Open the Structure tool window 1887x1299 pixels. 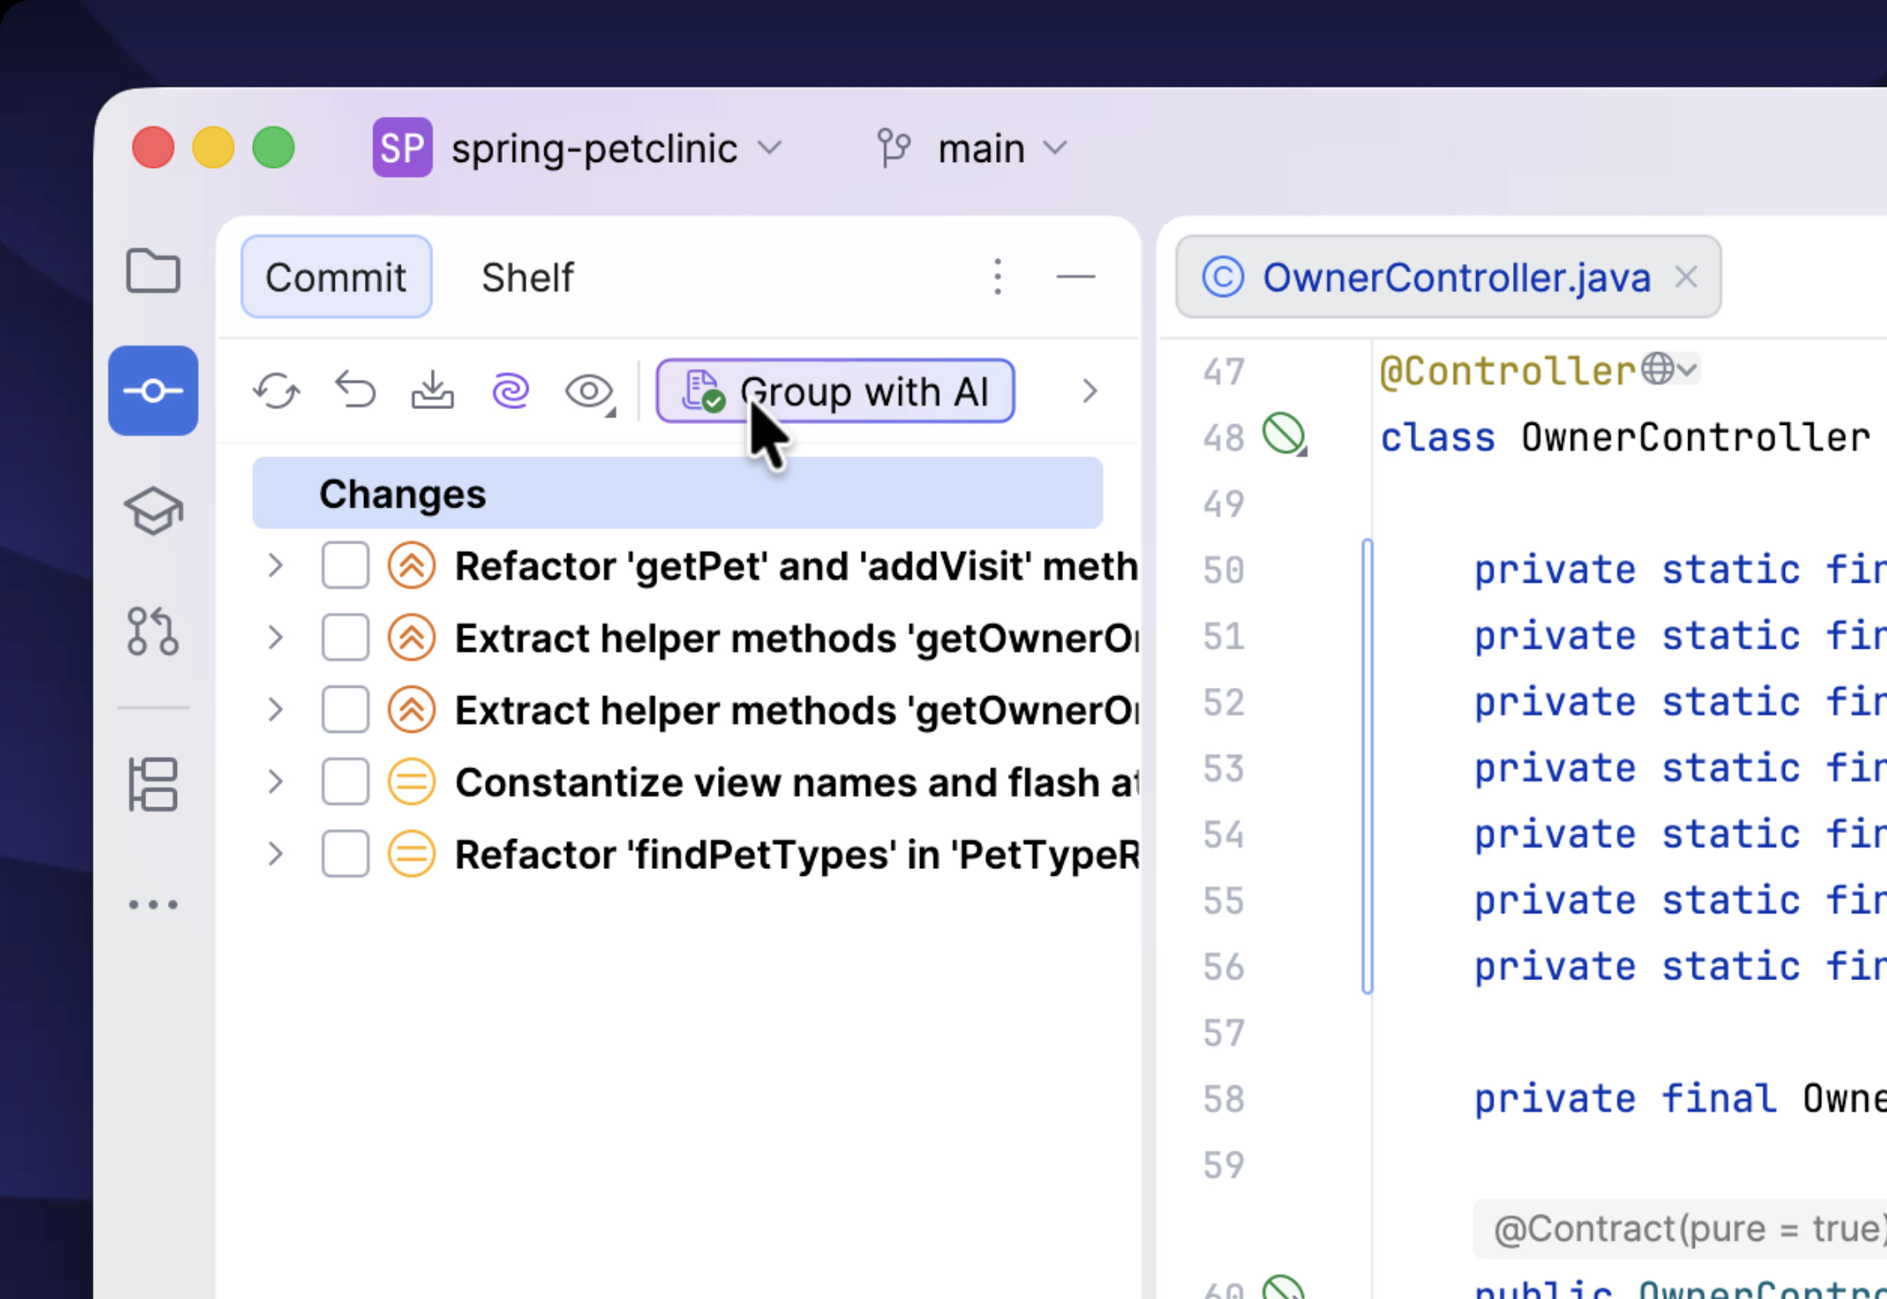(153, 785)
